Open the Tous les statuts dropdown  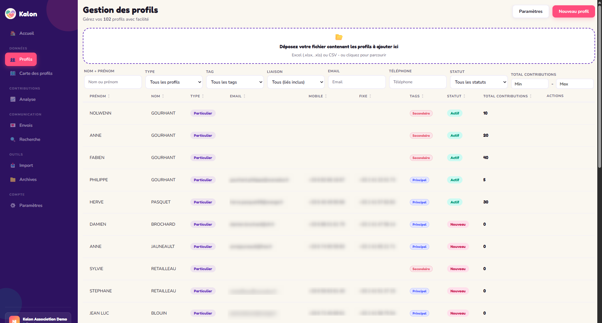click(x=479, y=82)
